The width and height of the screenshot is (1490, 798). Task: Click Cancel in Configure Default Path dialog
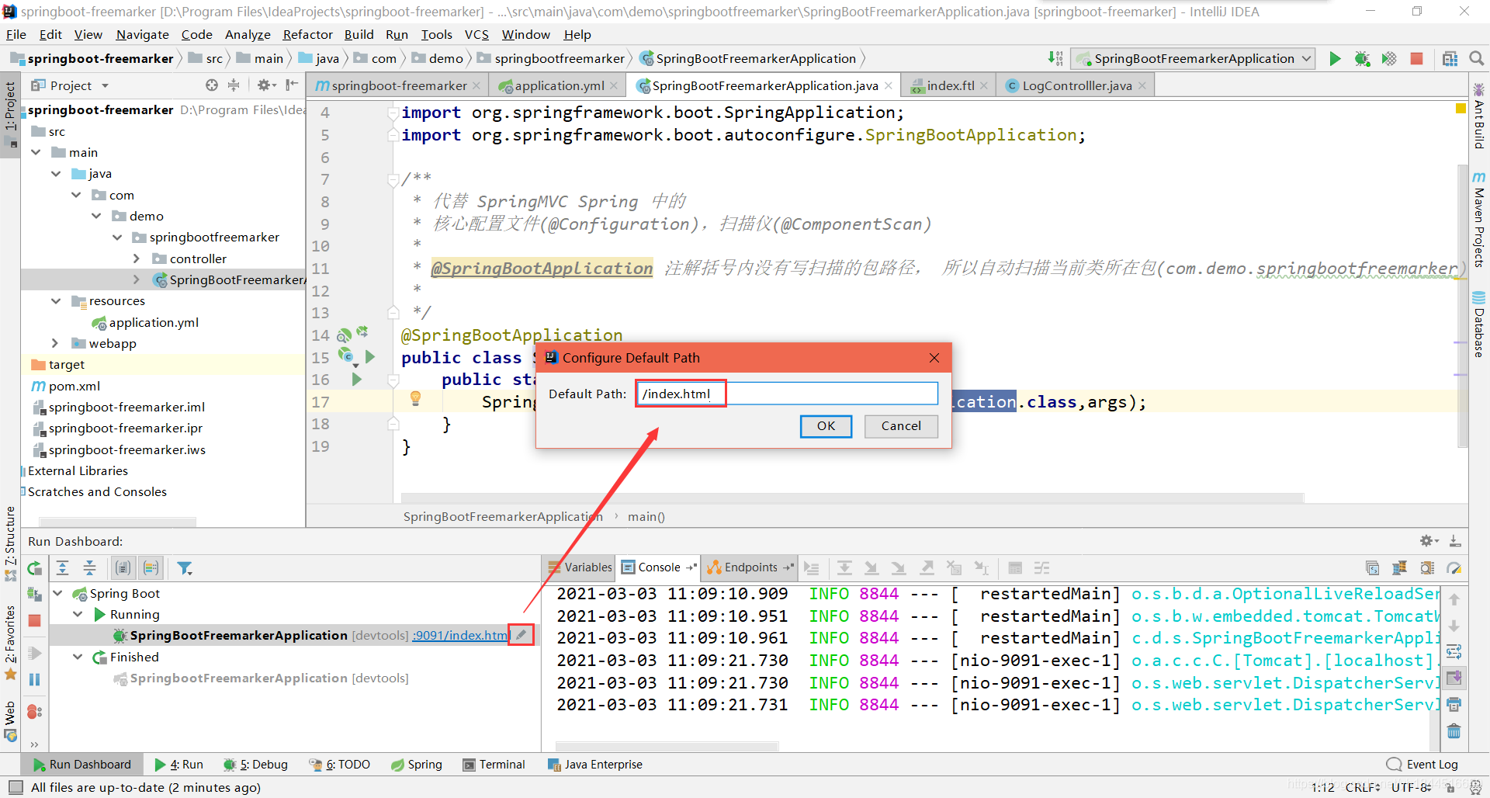click(901, 426)
